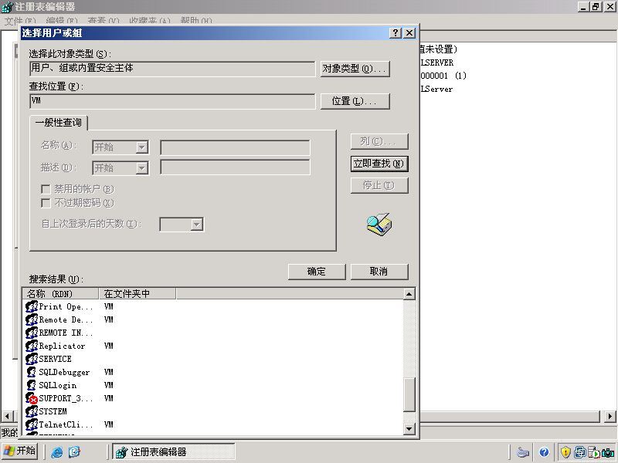This screenshot has width=618, height=463.
Task: Click the second quick launch icon
Action: point(74,451)
